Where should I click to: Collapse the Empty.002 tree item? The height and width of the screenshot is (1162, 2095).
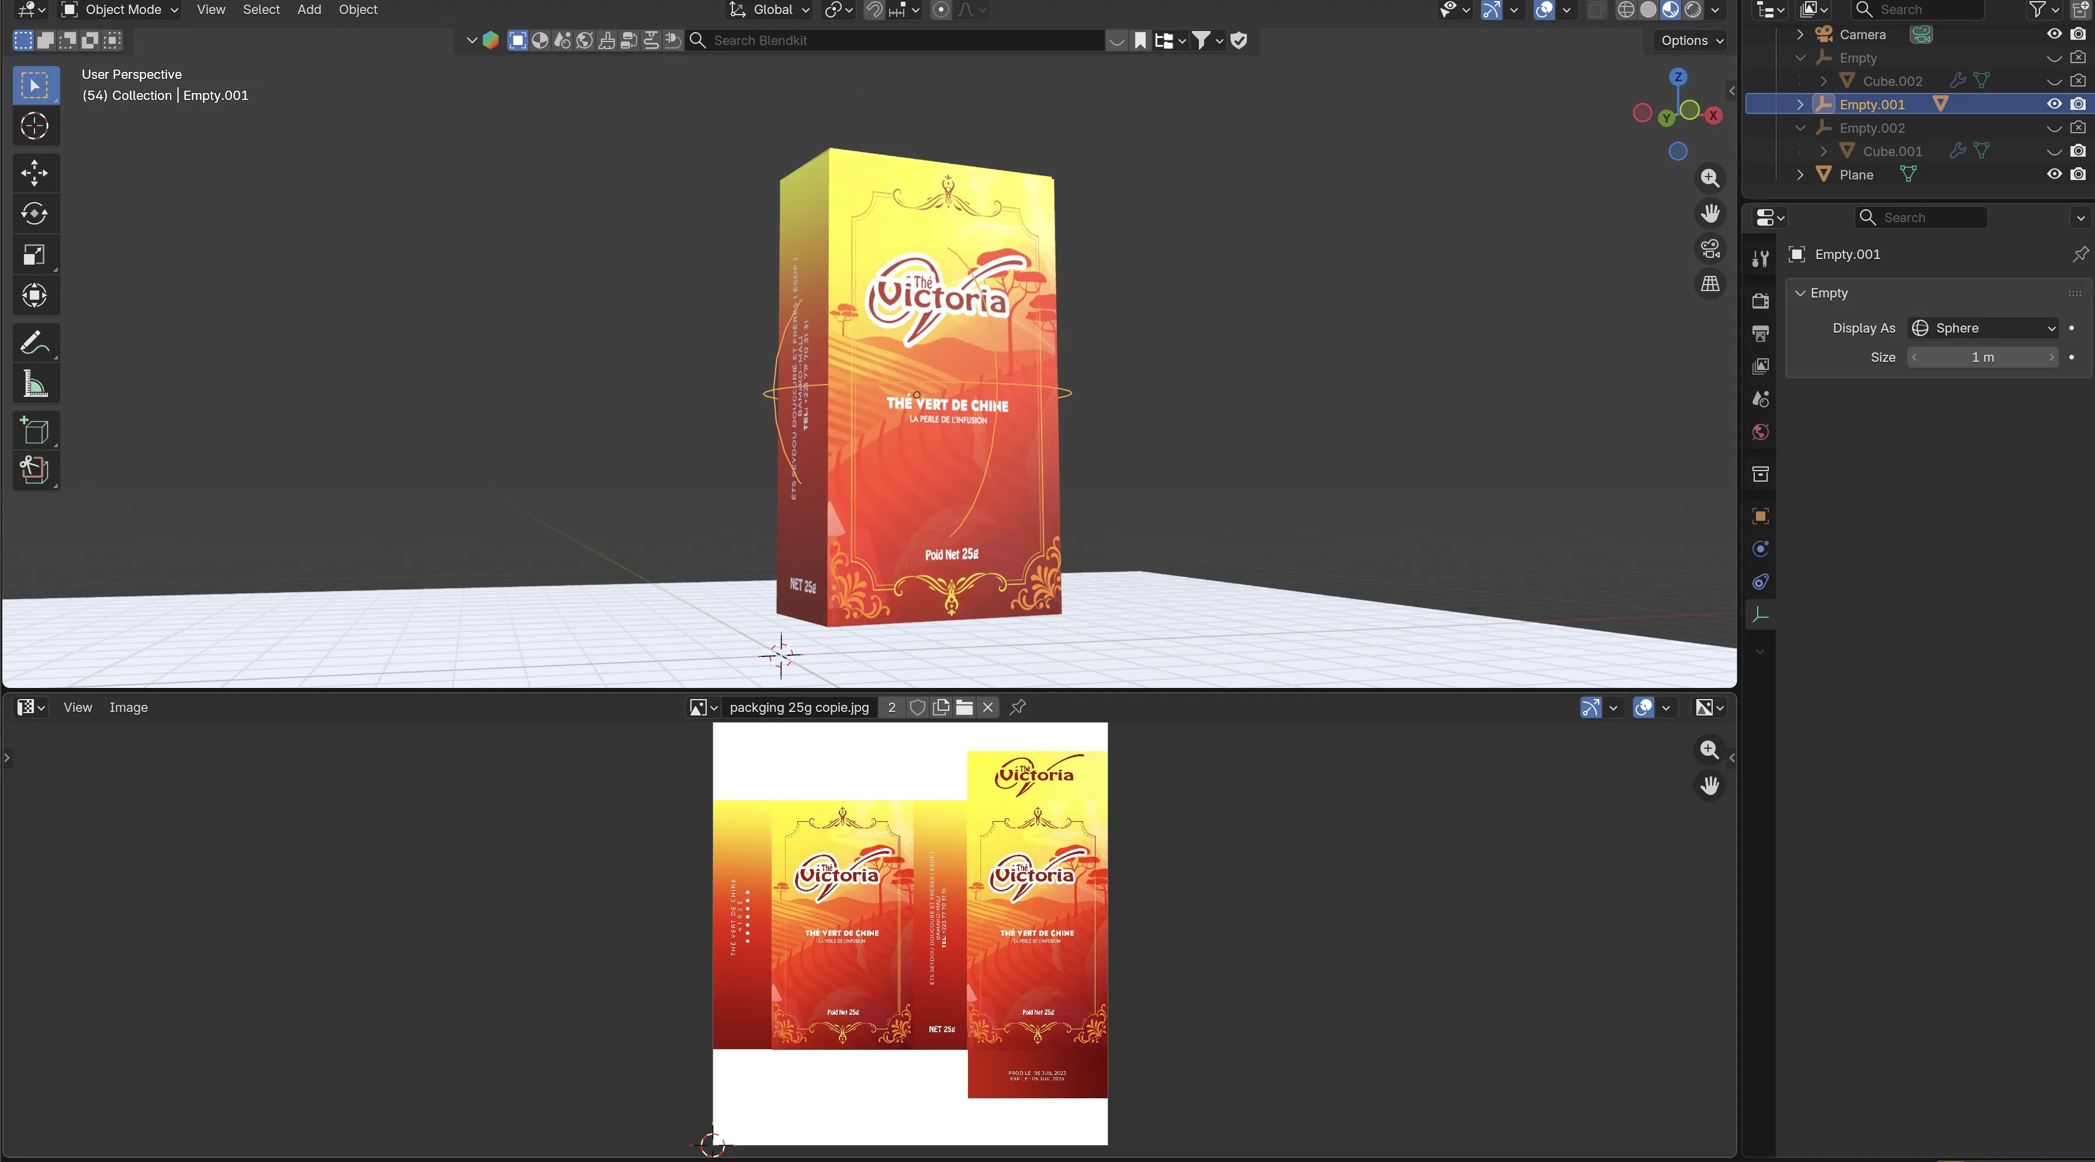pyautogui.click(x=1800, y=127)
